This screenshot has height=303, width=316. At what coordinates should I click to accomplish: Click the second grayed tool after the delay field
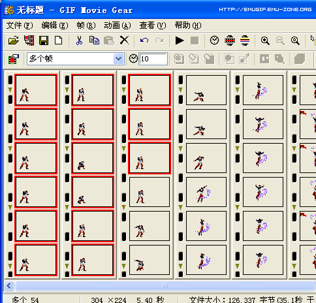point(194,59)
